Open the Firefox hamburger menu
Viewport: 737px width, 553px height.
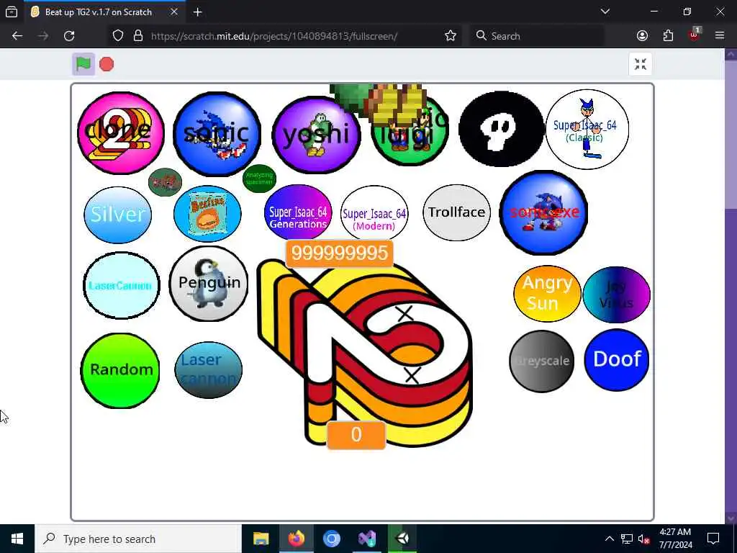click(x=720, y=36)
